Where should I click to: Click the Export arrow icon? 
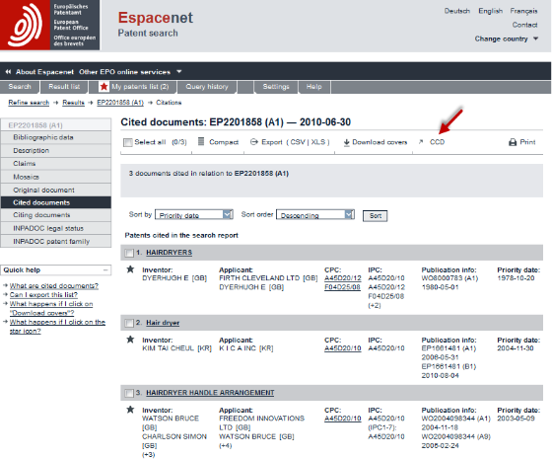point(254,142)
